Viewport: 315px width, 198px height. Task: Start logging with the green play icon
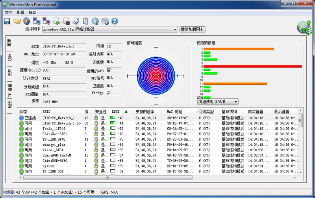(56, 21)
